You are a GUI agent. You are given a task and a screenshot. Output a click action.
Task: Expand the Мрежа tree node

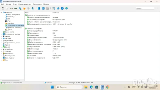pos(1,45)
